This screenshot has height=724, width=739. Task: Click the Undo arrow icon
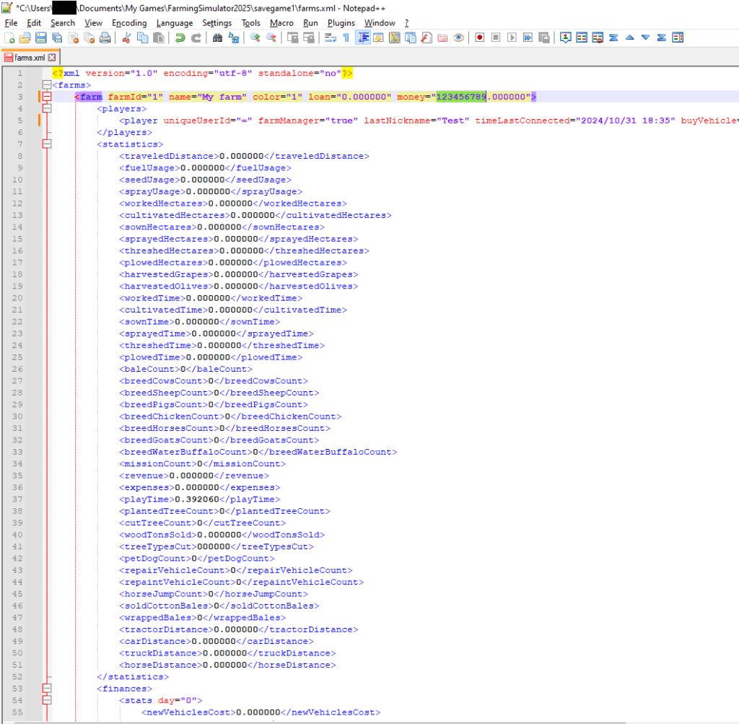tap(180, 38)
